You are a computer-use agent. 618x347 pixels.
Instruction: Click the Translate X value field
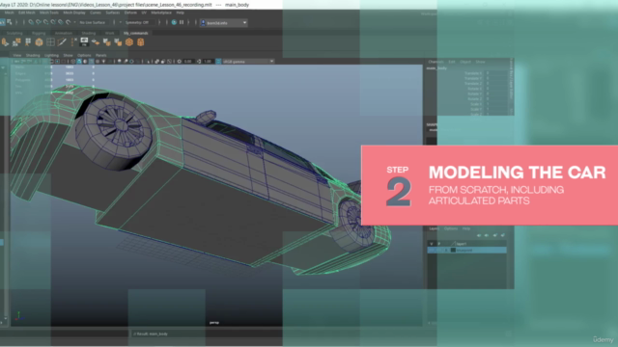coord(495,73)
